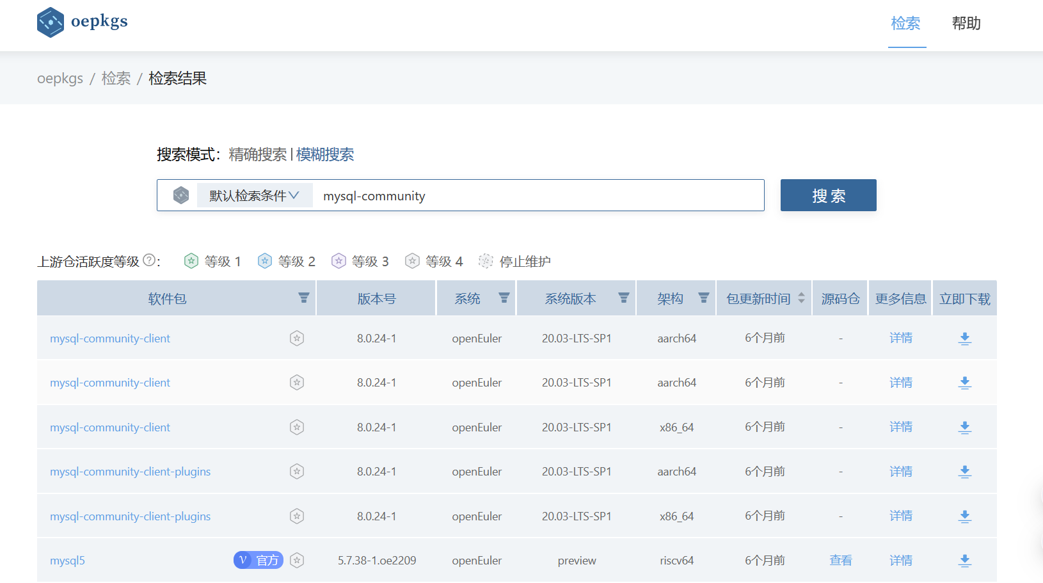Screen dimensions: 1043x583
Task: Open filter icon in 软件包 column header
Action: [x=304, y=298]
